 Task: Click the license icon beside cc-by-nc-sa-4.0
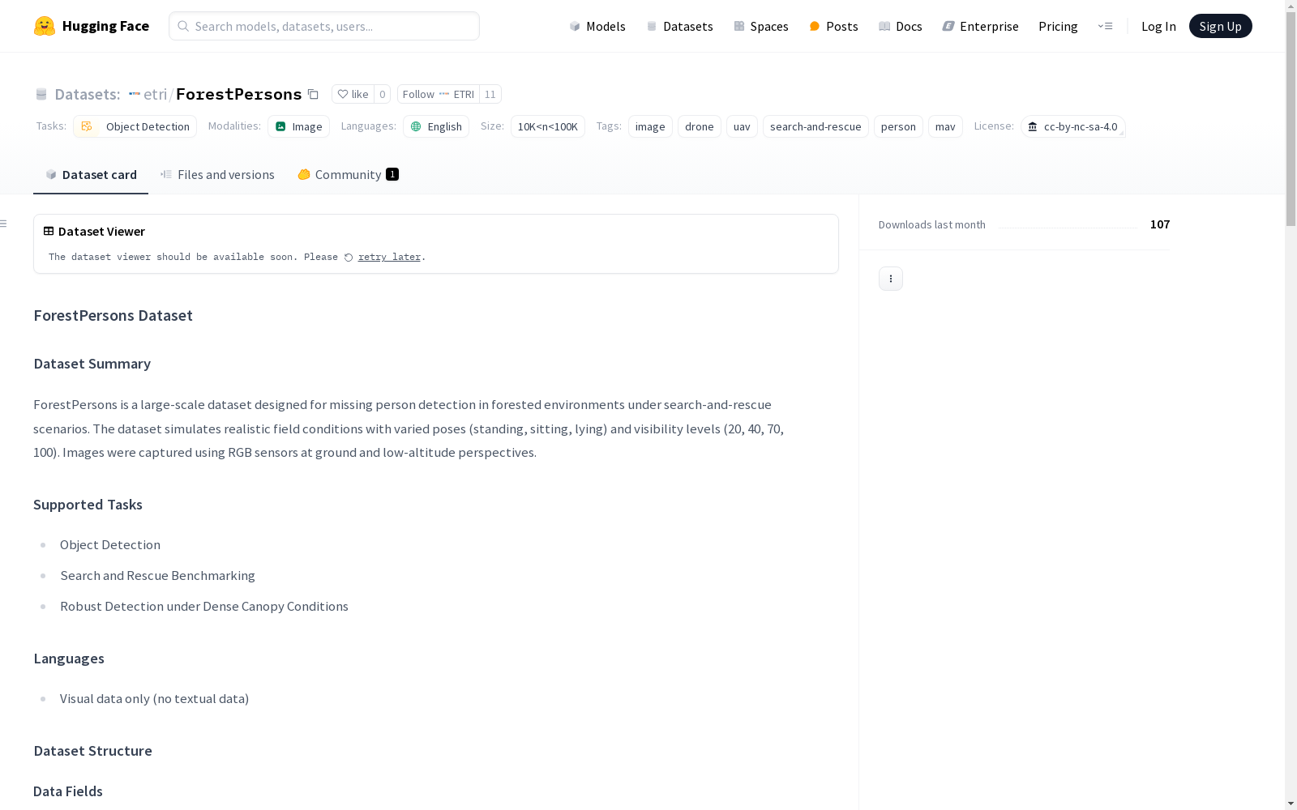tap(1033, 126)
